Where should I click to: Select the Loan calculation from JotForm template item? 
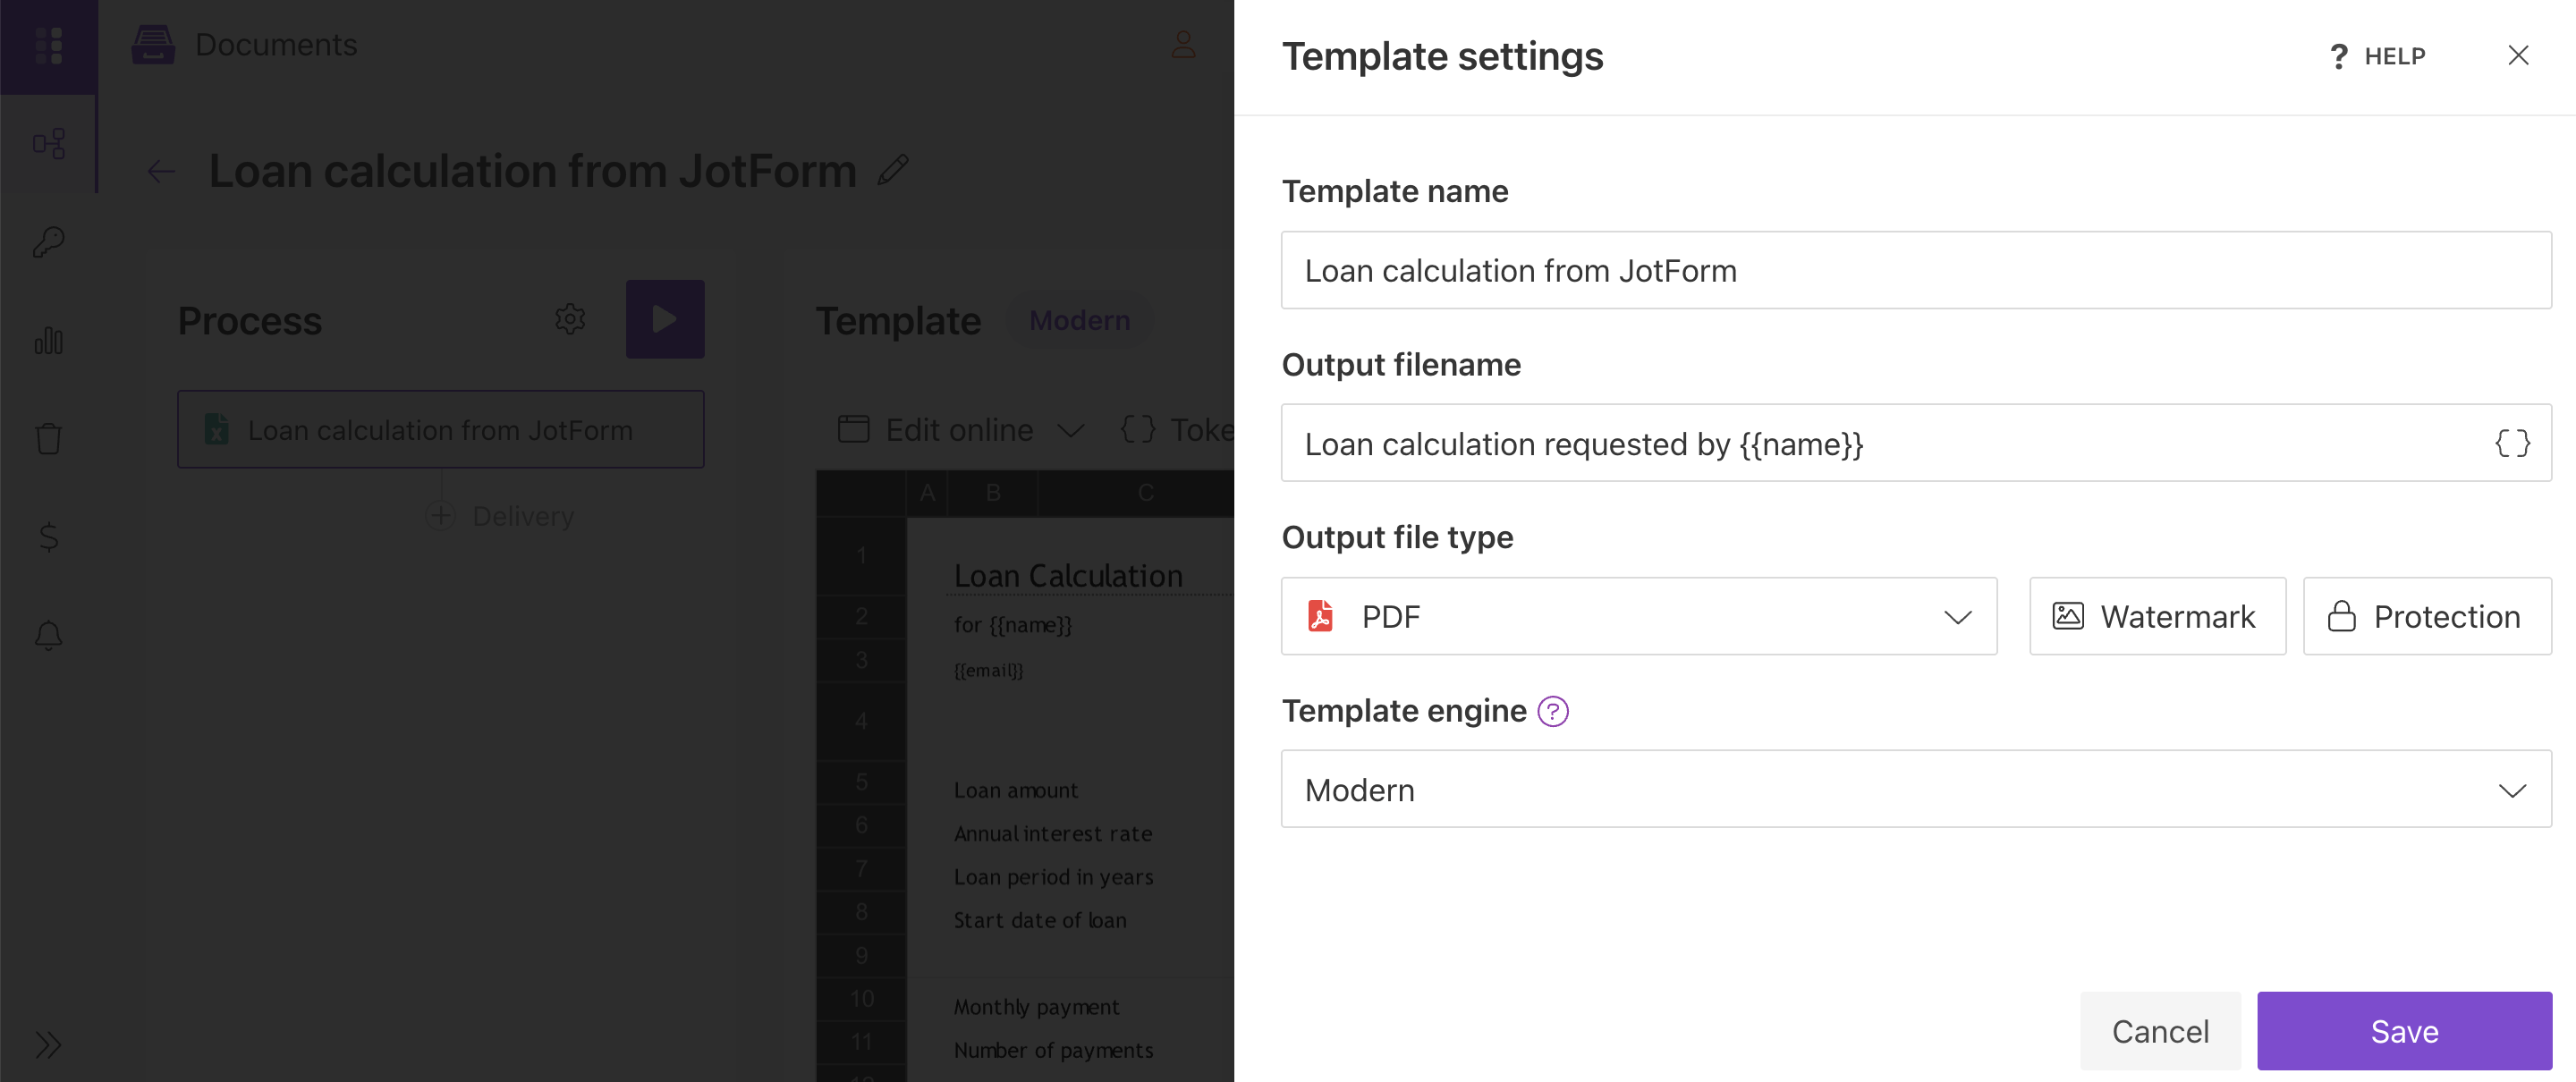(441, 430)
